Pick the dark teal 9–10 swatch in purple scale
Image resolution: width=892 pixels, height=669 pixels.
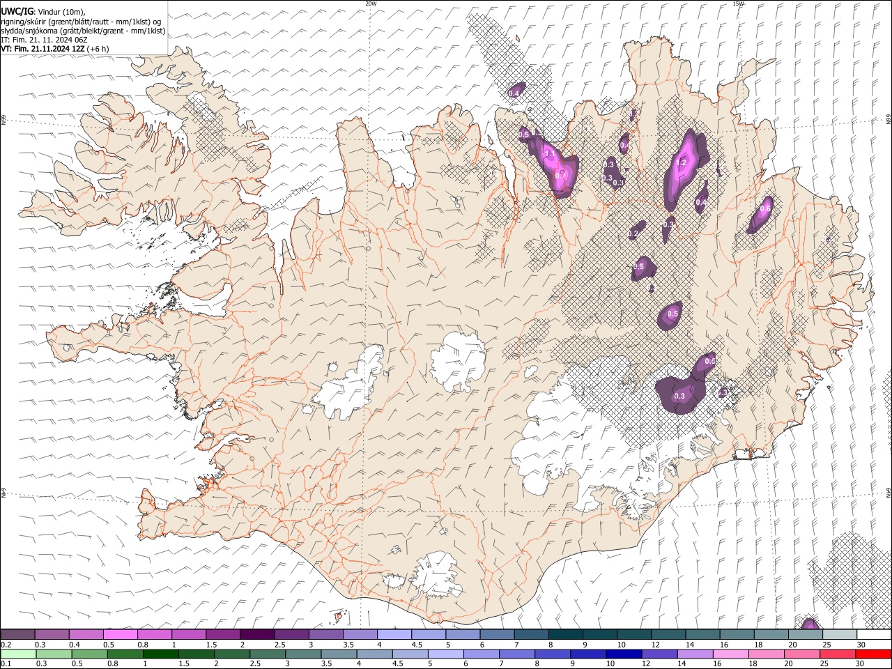click(599, 635)
